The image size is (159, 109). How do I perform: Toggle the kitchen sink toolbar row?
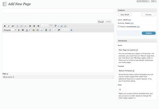[x=65, y=26]
